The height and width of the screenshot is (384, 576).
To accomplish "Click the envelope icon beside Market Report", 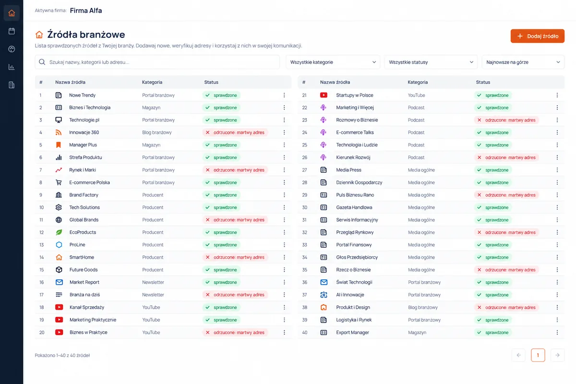I will tap(59, 282).
